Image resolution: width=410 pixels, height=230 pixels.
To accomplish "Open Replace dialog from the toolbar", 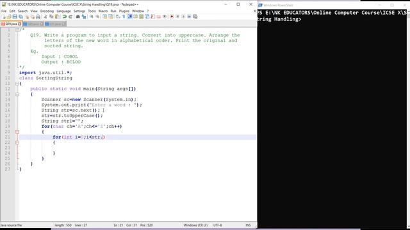I will pos(84,17).
